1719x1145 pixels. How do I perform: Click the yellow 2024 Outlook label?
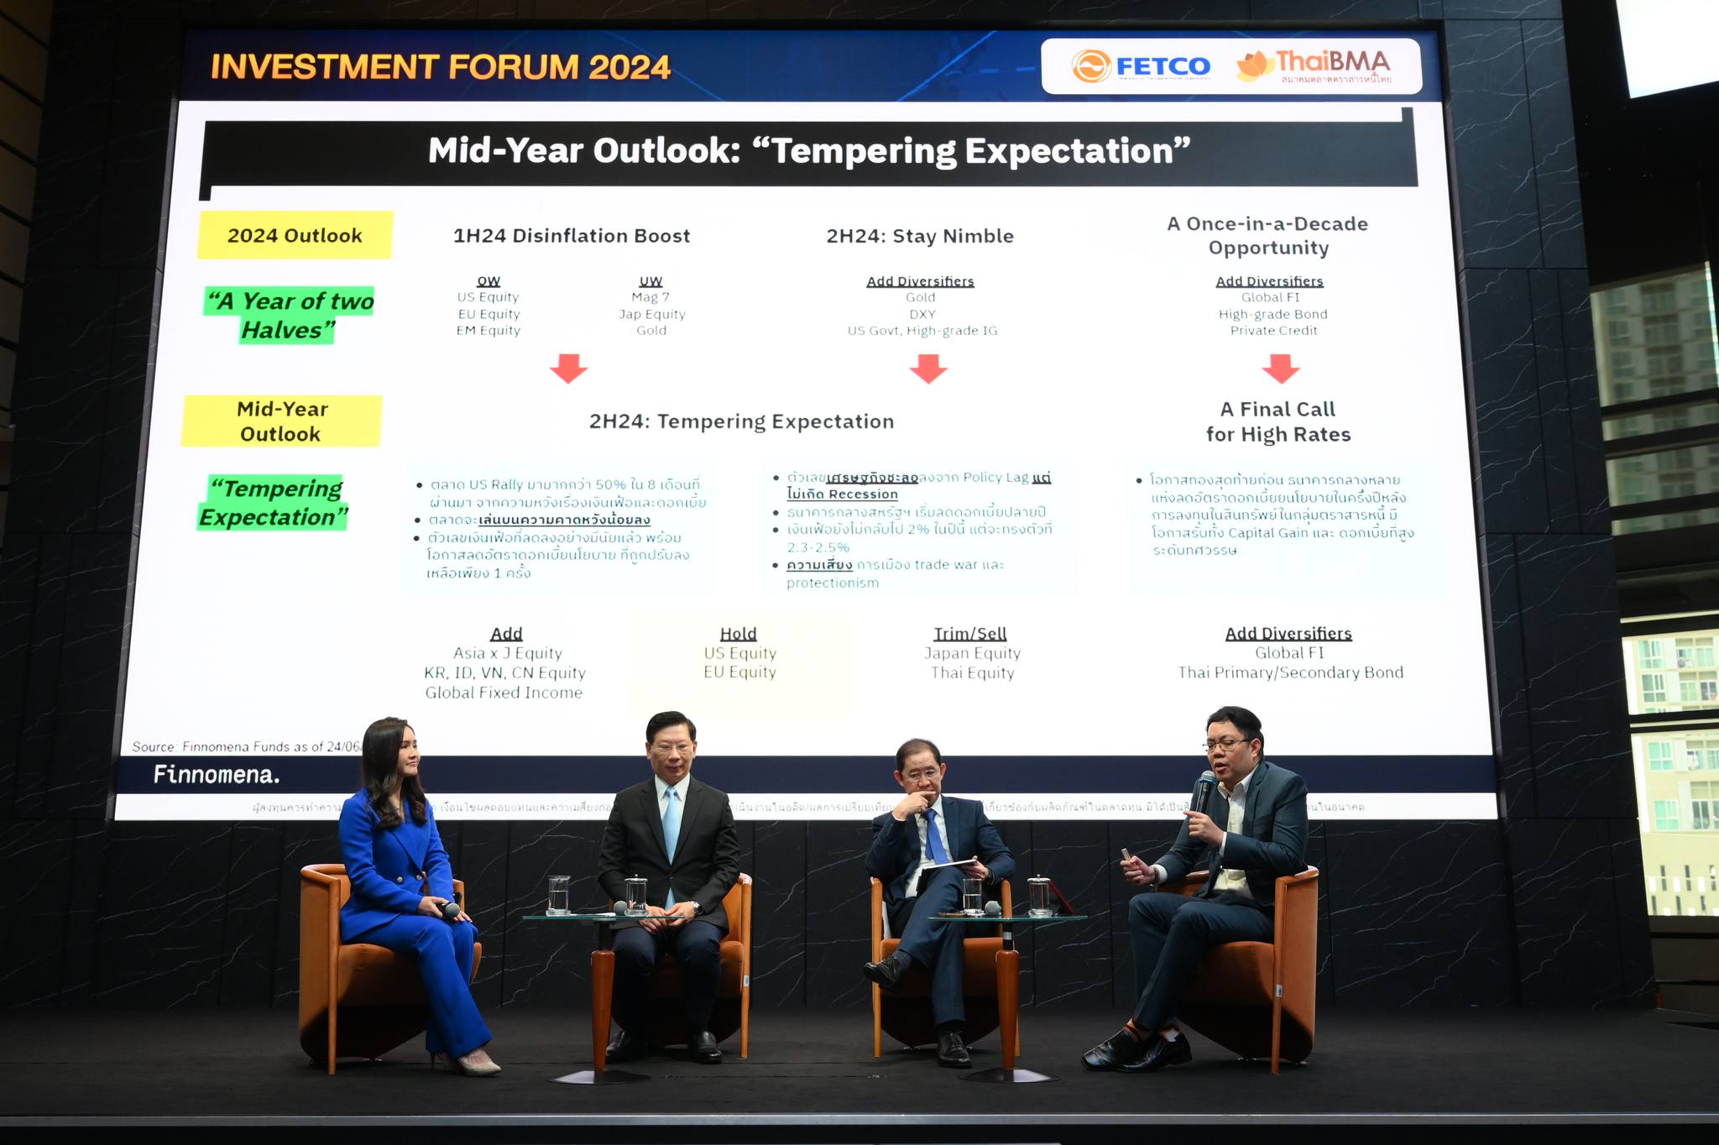point(295,235)
